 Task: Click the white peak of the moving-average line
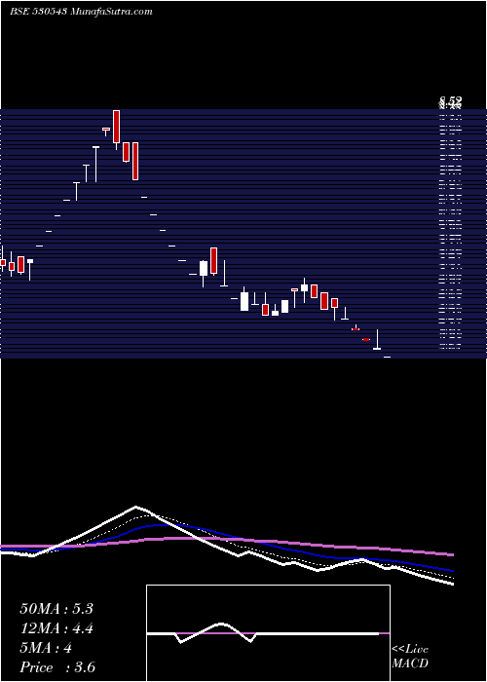click(x=136, y=507)
